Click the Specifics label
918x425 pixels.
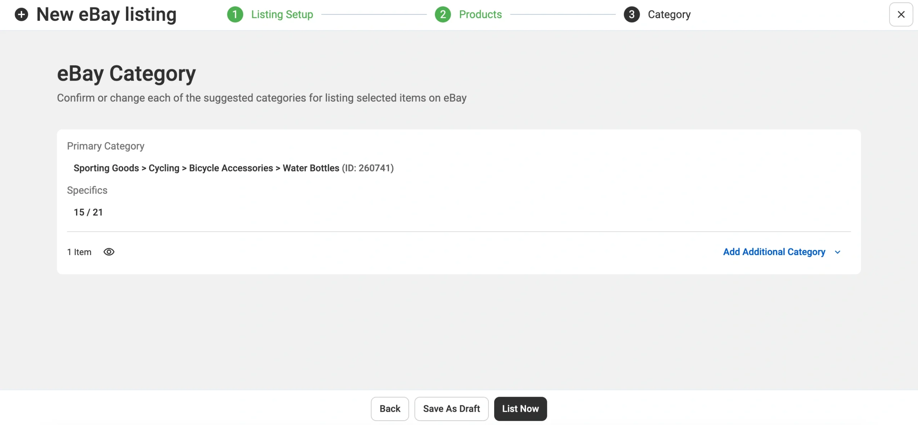pyautogui.click(x=87, y=190)
